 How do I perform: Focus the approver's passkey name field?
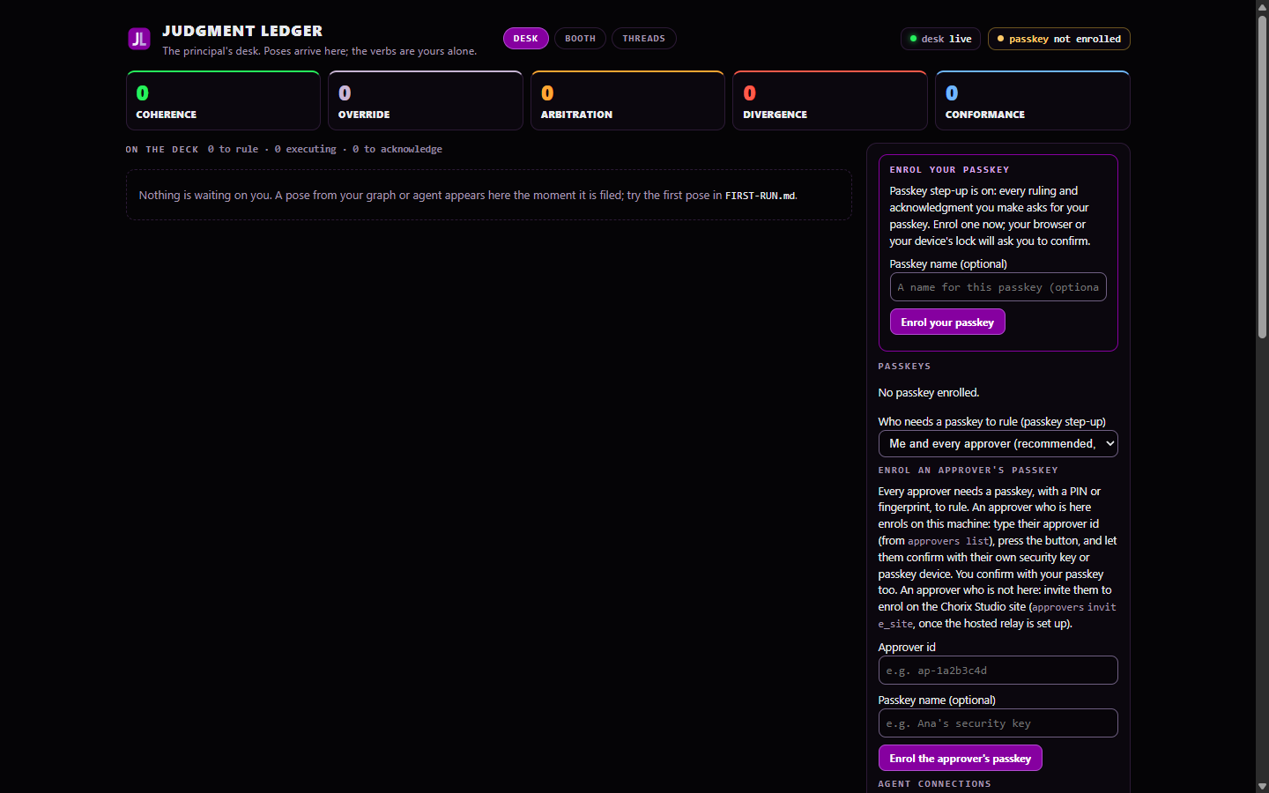pos(998,723)
